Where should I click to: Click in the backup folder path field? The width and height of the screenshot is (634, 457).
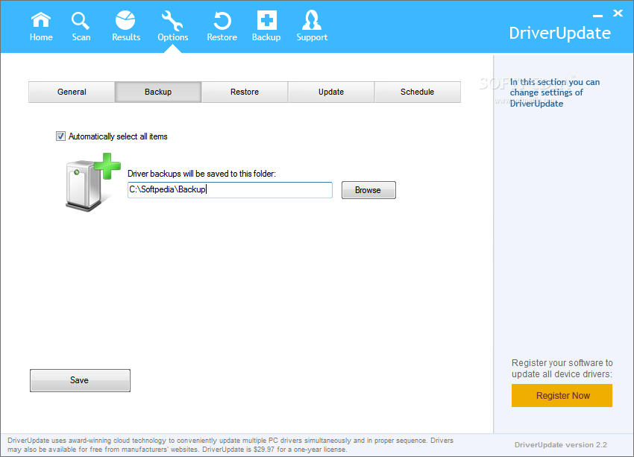pos(230,190)
